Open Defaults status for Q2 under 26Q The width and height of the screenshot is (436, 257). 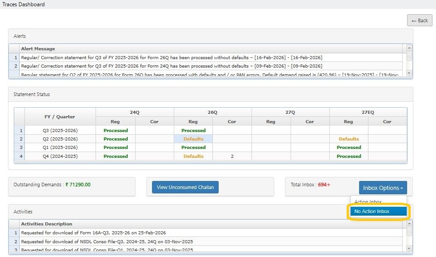(x=193, y=139)
